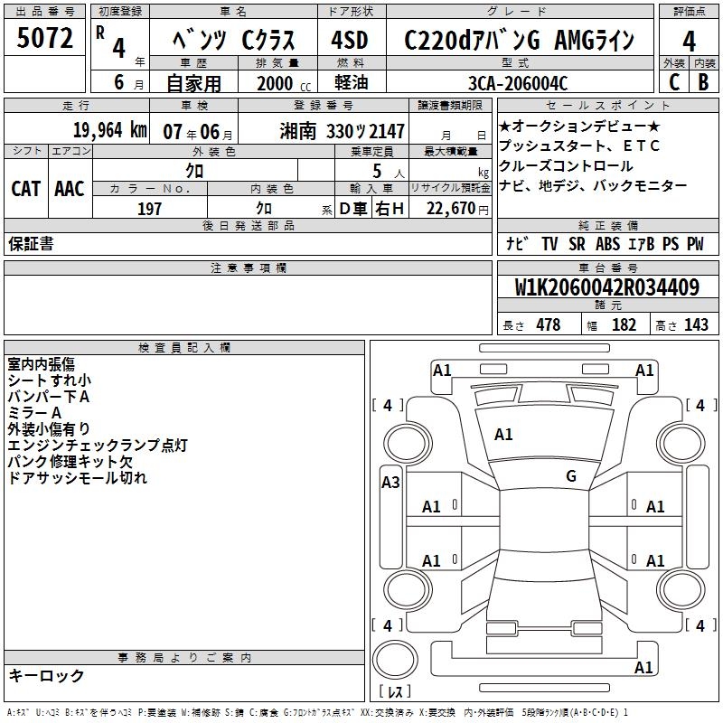The height and width of the screenshot is (723, 723).
Task: Click the A3 damage mark on the car diagram
Action: click(390, 482)
